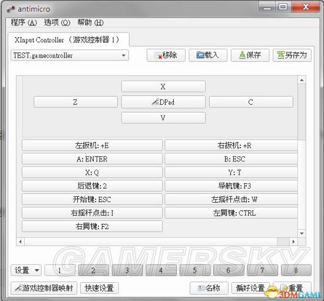
Task: Expand the TEST.gamecontroller profile dropdown
Action: click(x=70, y=55)
